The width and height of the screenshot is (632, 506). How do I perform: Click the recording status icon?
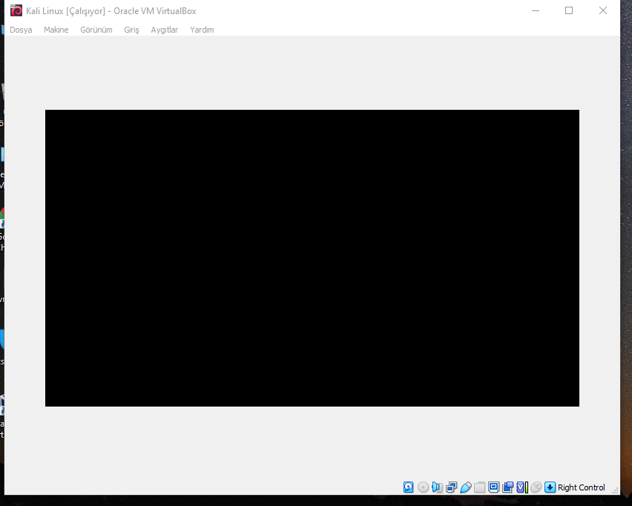(507, 487)
